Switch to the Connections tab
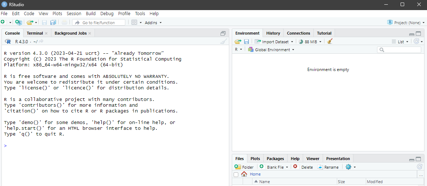This screenshot has height=186, width=427. [298, 33]
